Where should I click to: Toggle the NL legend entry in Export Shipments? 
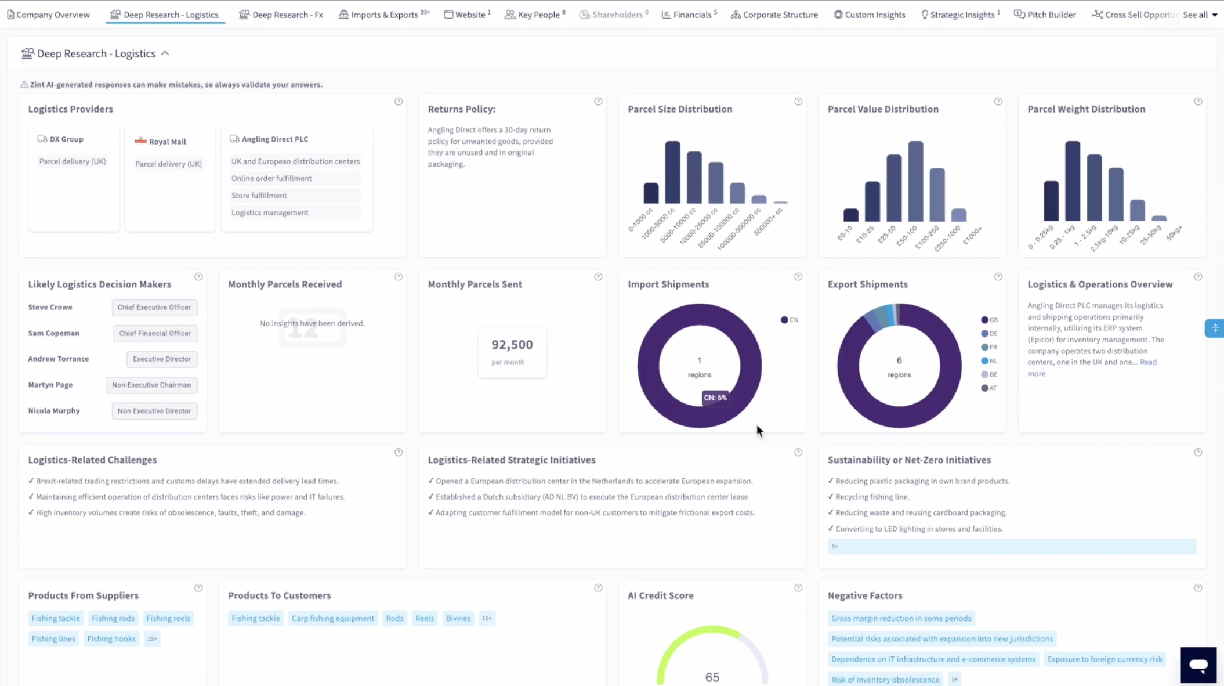click(989, 361)
